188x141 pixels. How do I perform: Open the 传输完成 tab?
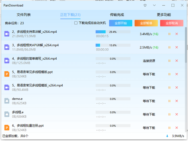(117, 15)
